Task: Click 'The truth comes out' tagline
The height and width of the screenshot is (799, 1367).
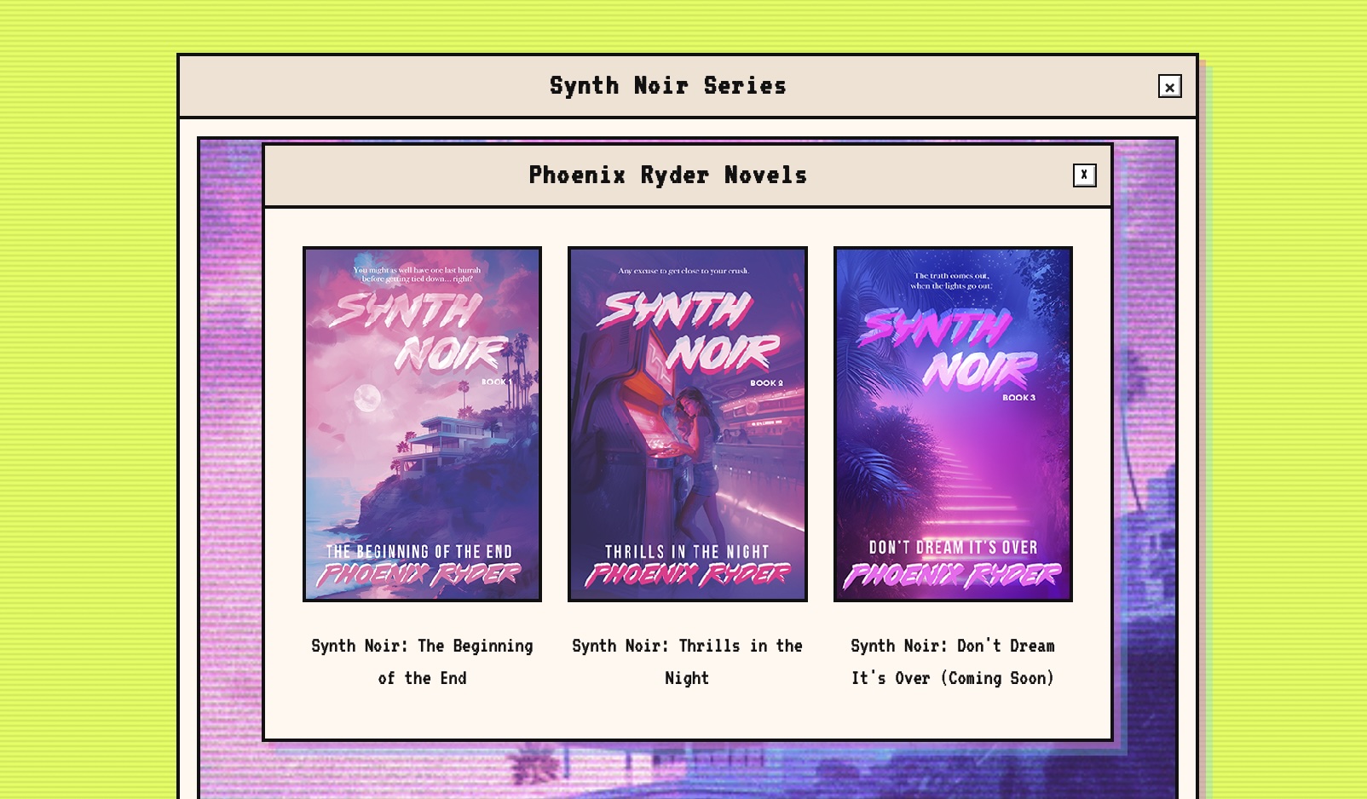Action: [x=951, y=280]
